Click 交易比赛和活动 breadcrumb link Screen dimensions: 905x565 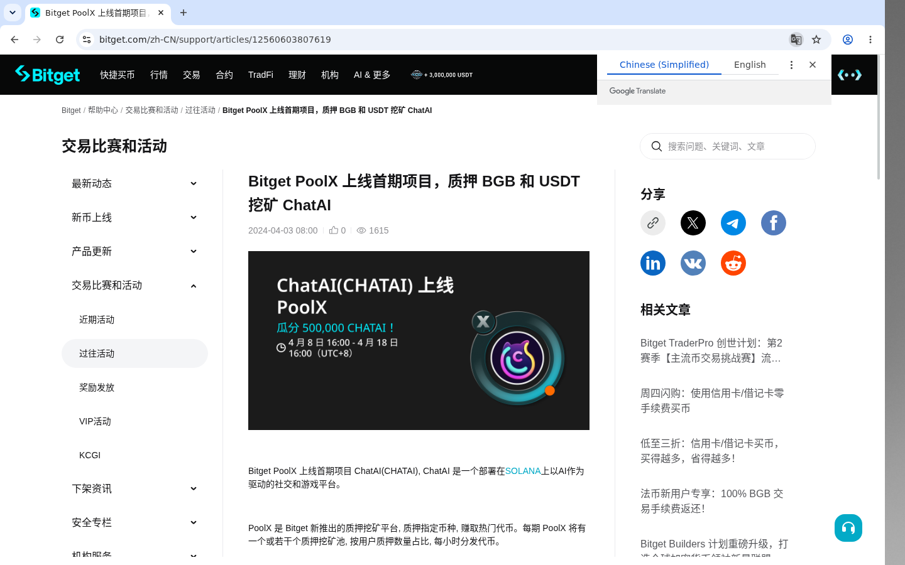tap(151, 110)
